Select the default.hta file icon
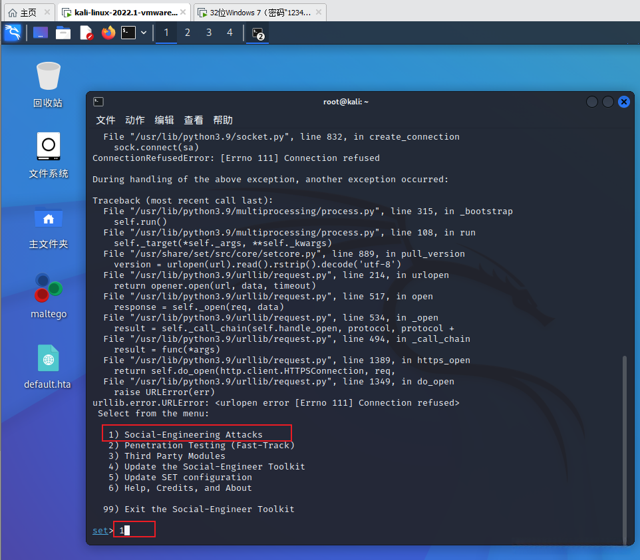The width and height of the screenshot is (640, 560). coord(48,366)
